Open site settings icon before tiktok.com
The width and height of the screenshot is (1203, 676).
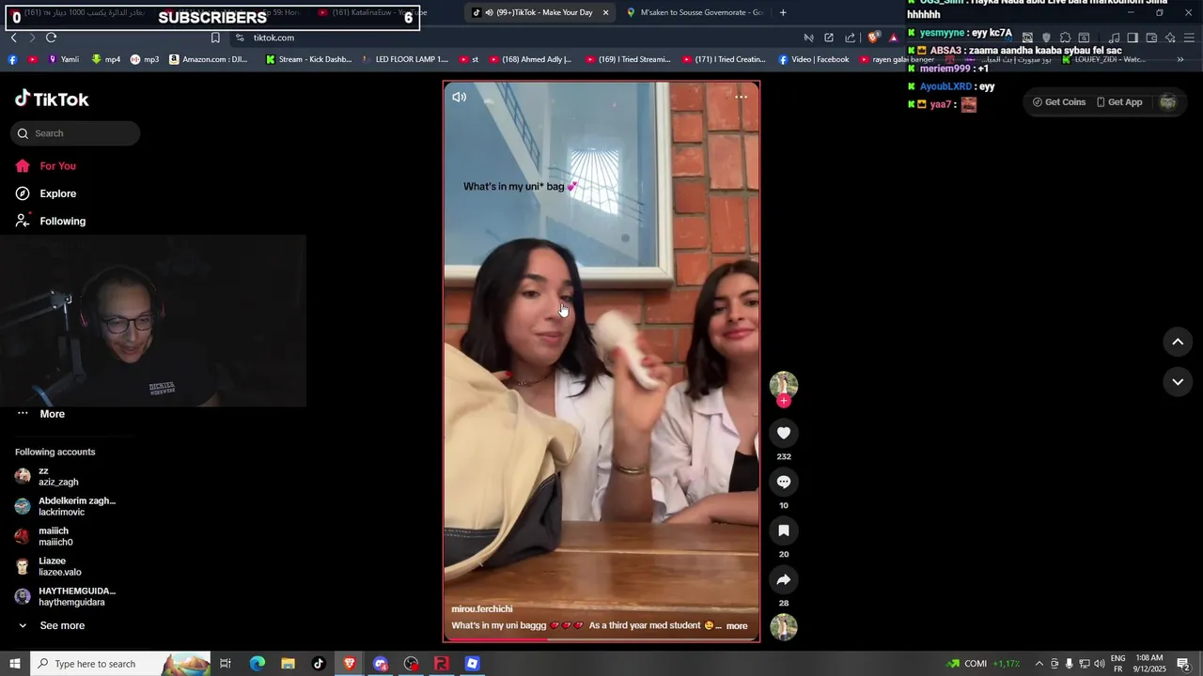click(x=240, y=38)
